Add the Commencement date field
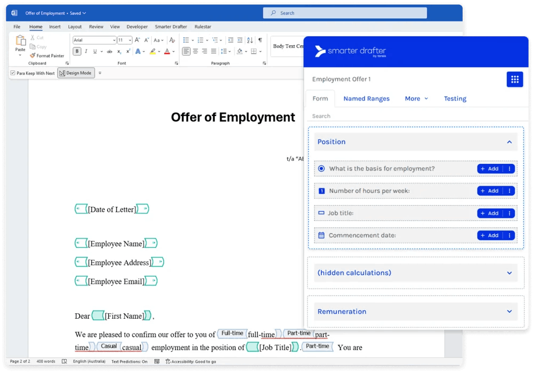 (x=489, y=236)
